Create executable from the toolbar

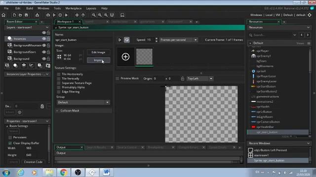[38, 15]
